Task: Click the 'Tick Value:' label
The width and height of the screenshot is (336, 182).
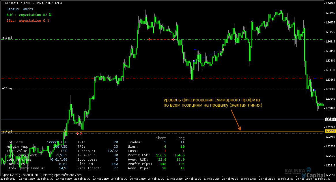Action: click(x=18, y=151)
